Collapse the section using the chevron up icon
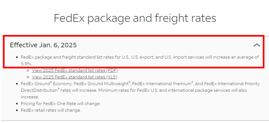The height and width of the screenshot is (123, 269). click(257, 45)
